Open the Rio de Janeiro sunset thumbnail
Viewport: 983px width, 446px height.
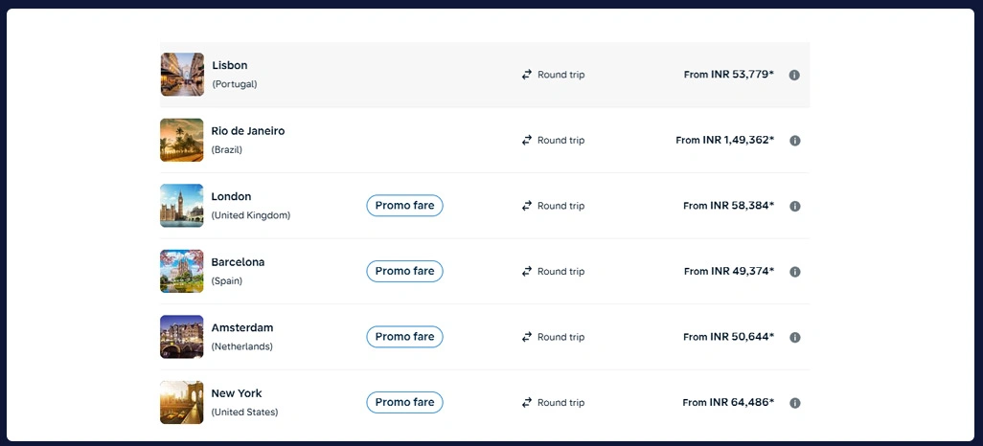click(x=182, y=141)
